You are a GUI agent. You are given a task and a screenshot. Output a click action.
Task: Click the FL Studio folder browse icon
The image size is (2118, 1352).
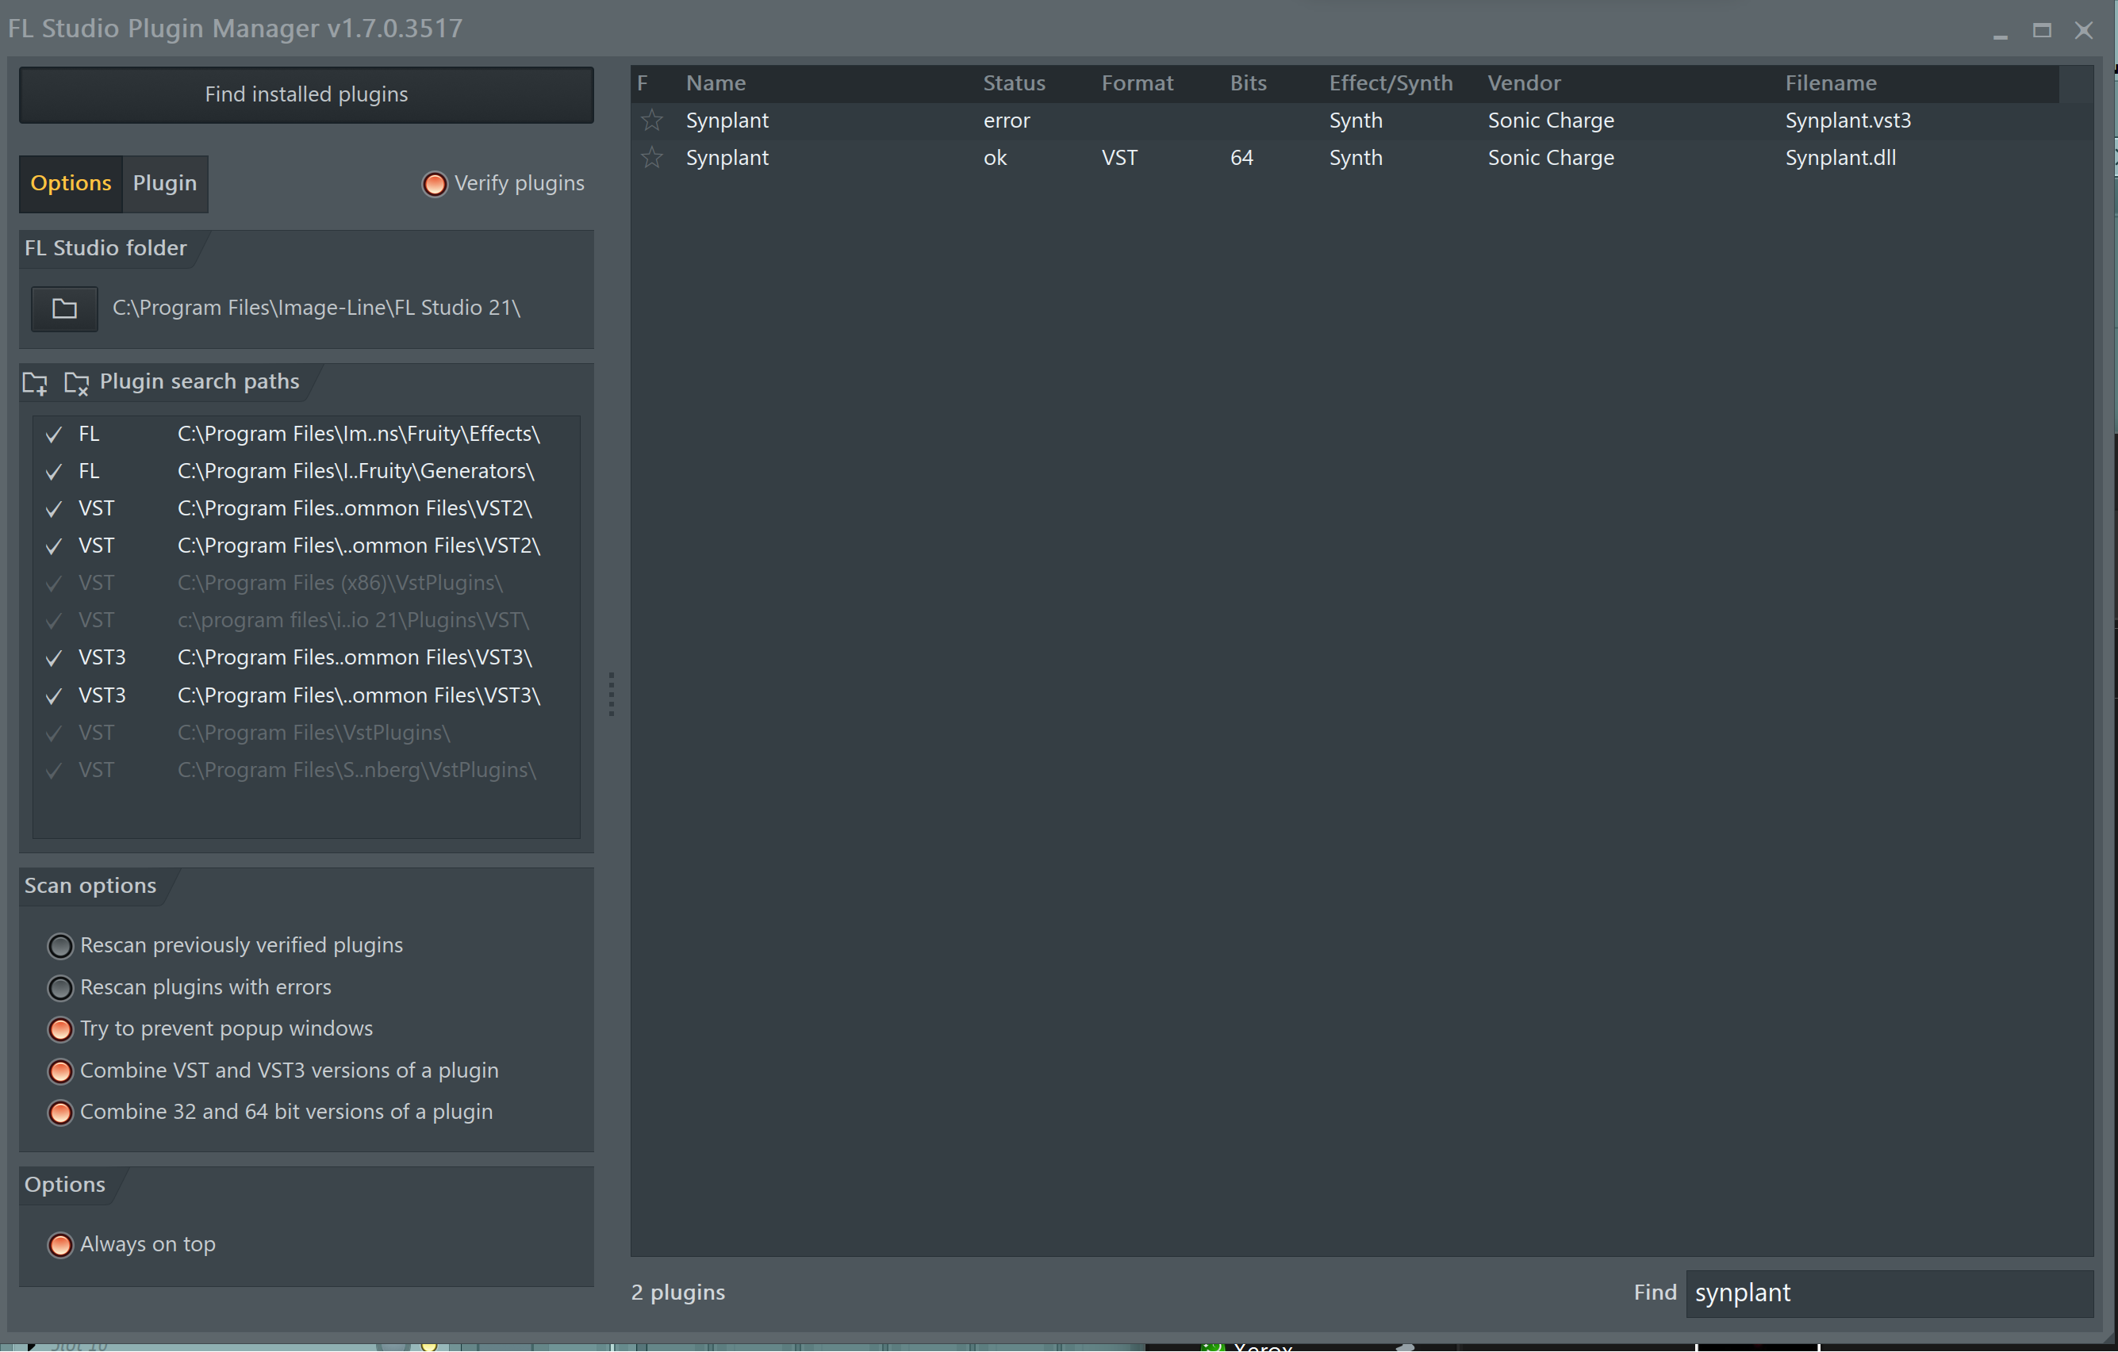(64, 308)
